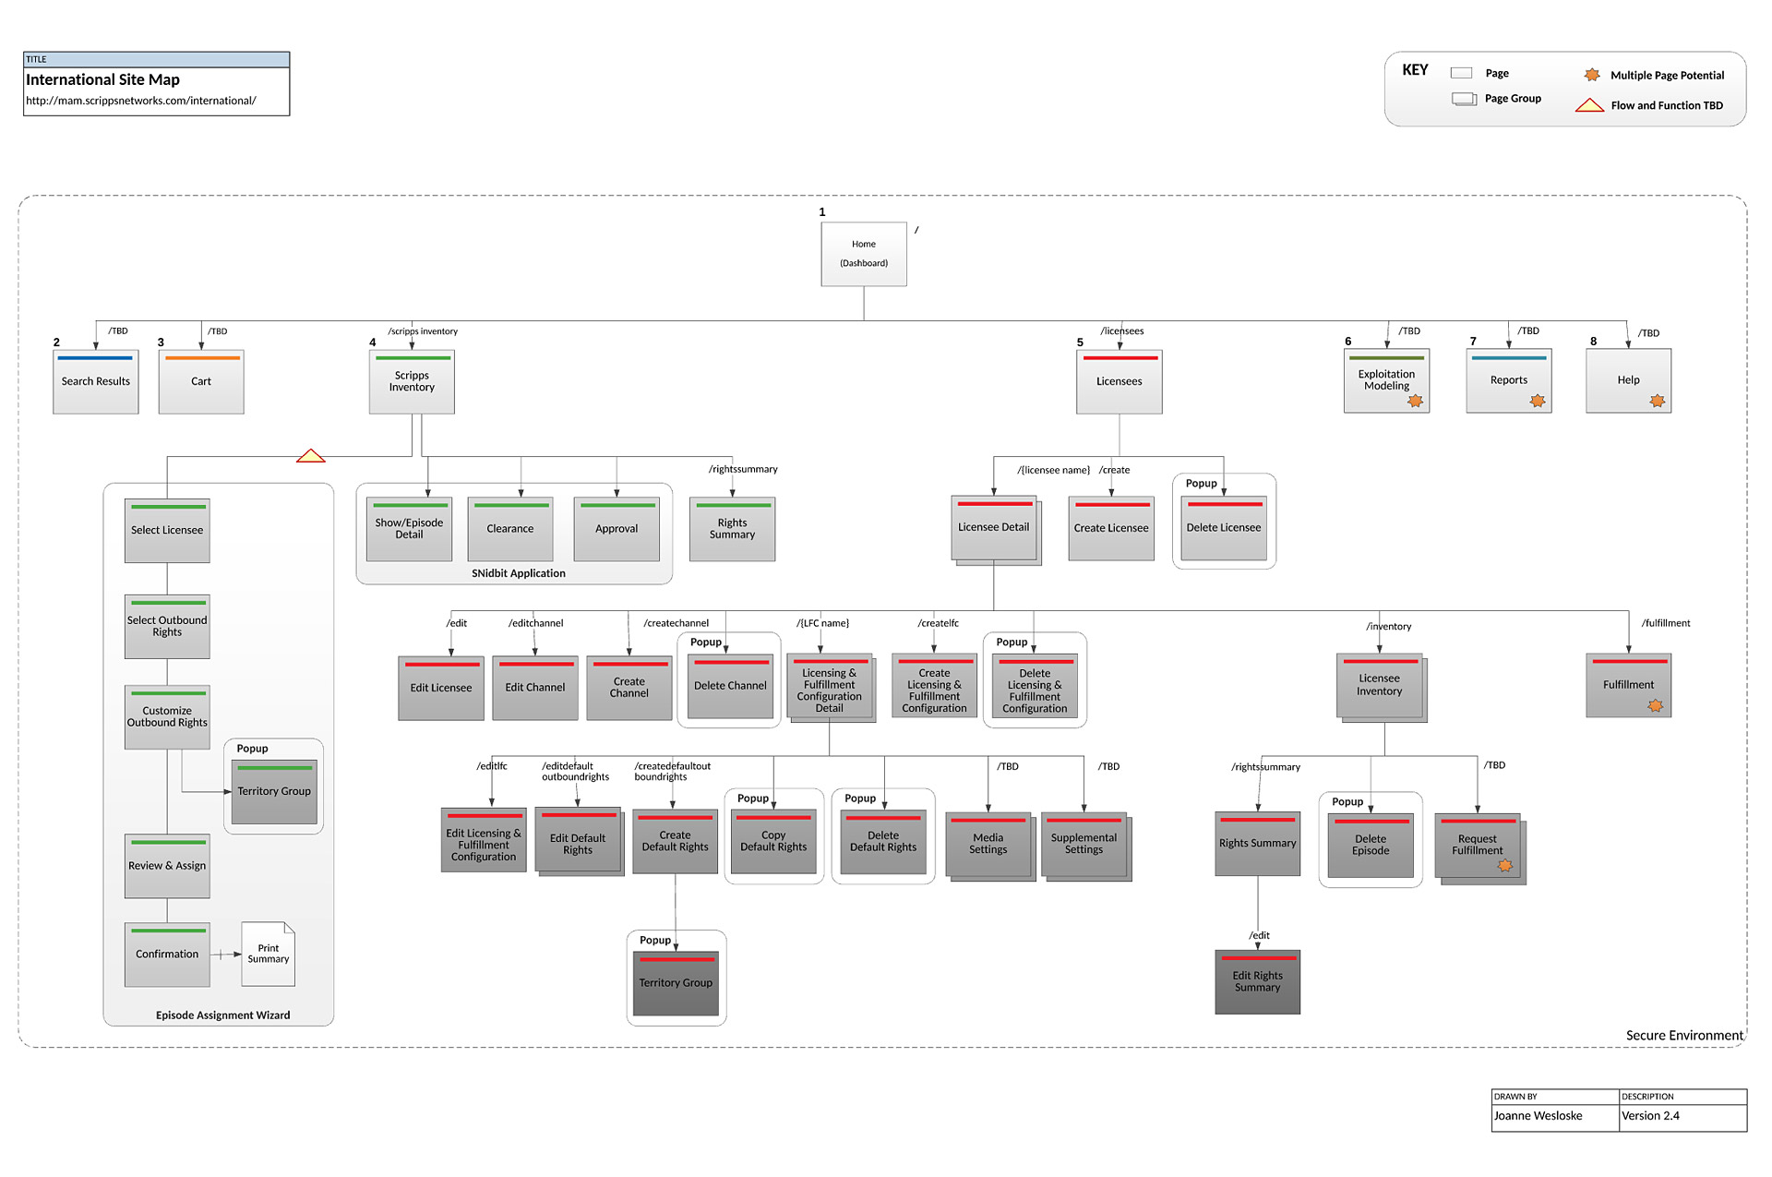
Task: Click the orange starburst icon in the key
Action: point(1592,75)
